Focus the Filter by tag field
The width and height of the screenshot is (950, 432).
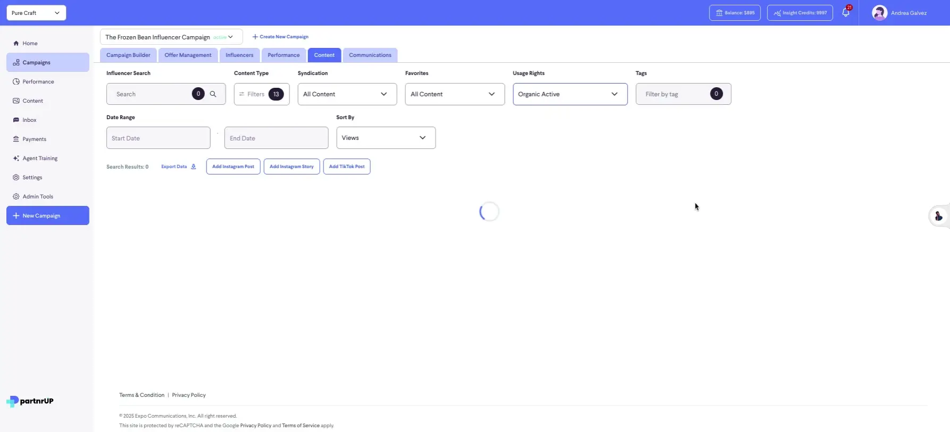tap(684, 94)
